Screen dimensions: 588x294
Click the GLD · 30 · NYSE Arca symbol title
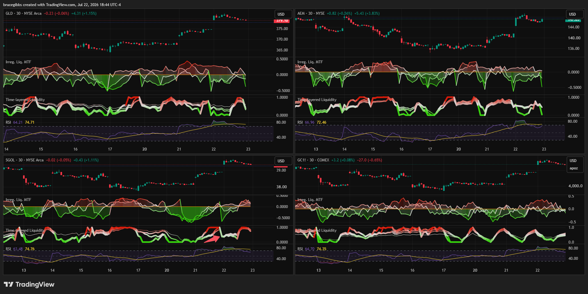click(x=24, y=13)
